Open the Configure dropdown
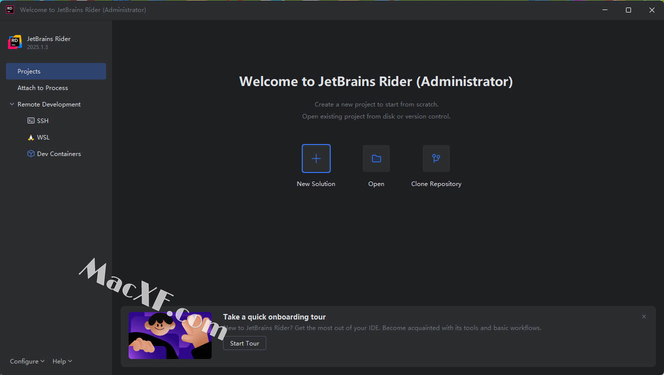 (27, 361)
